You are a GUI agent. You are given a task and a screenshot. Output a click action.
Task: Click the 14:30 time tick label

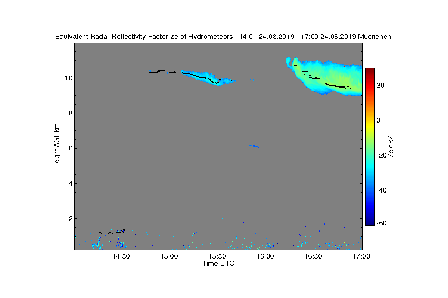pyautogui.click(x=121, y=257)
